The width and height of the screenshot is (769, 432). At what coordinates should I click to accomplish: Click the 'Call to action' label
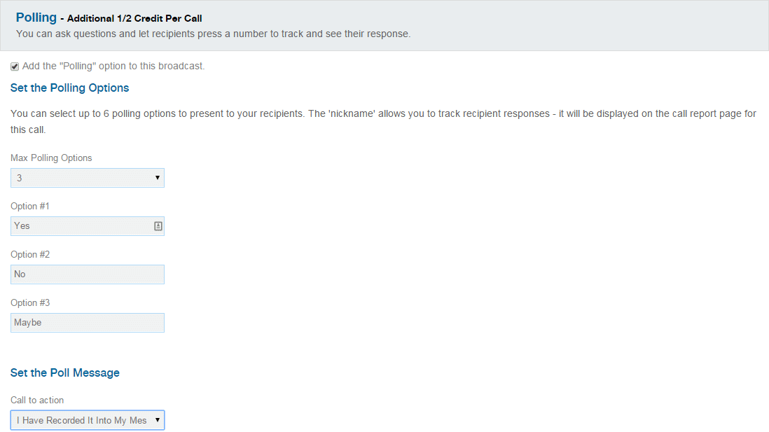pyautogui.click(x=37, y=400)
